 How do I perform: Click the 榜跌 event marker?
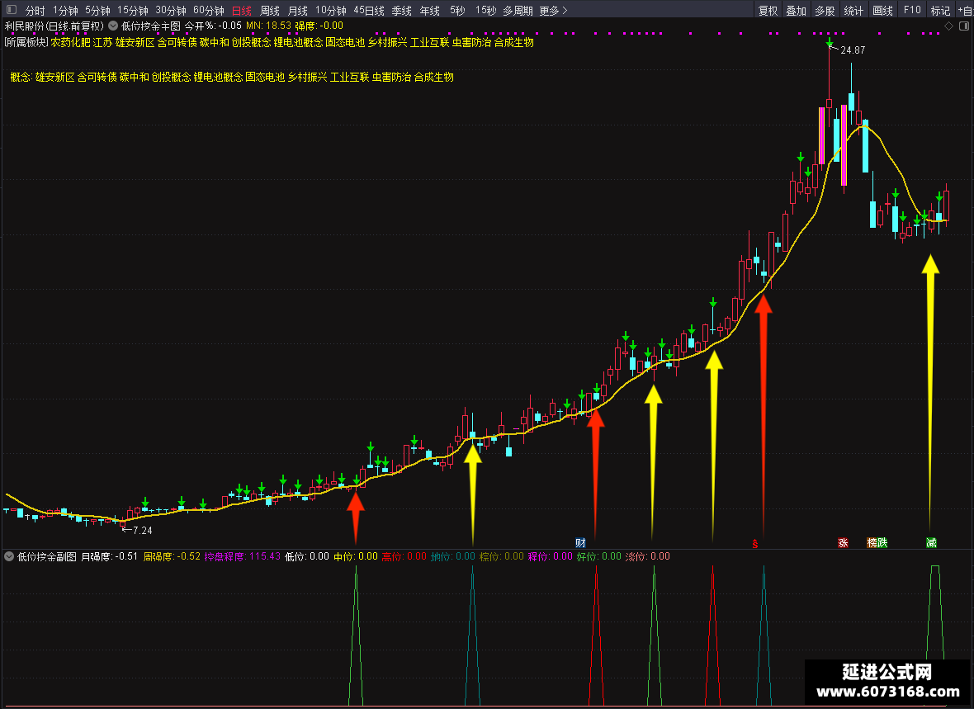click(877, 542)
